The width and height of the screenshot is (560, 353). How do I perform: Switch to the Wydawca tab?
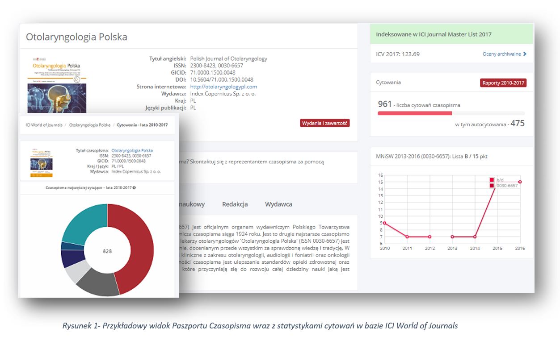(278, 204)
